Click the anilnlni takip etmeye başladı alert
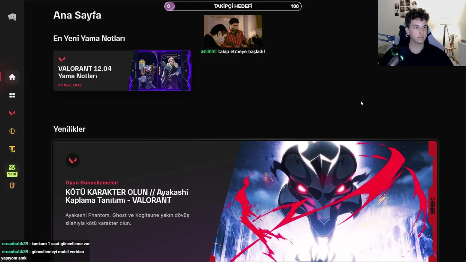 tap(233, 52)
